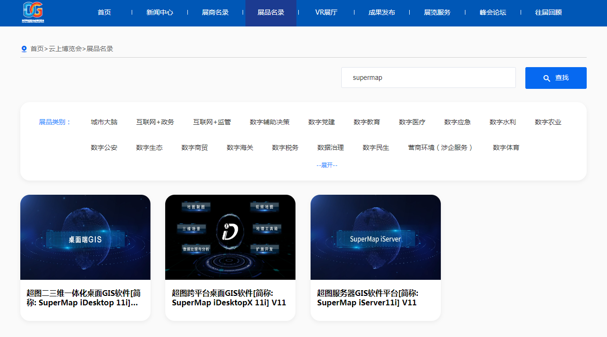
Task: Filter by 数据治理 category
Action: pyautogui.click(x=330, y=147)
